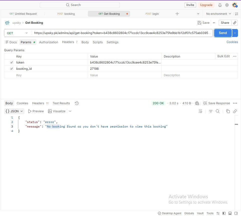Click Save Response button
This screenshot has height=216, width=241.
tap(216, 103)
